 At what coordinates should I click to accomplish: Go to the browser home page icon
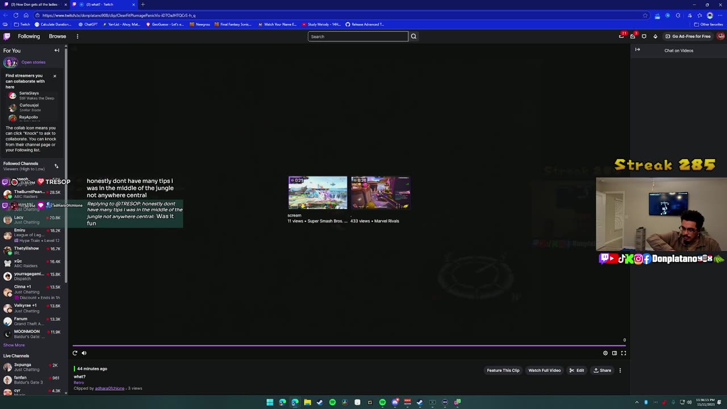click(26, 15)
